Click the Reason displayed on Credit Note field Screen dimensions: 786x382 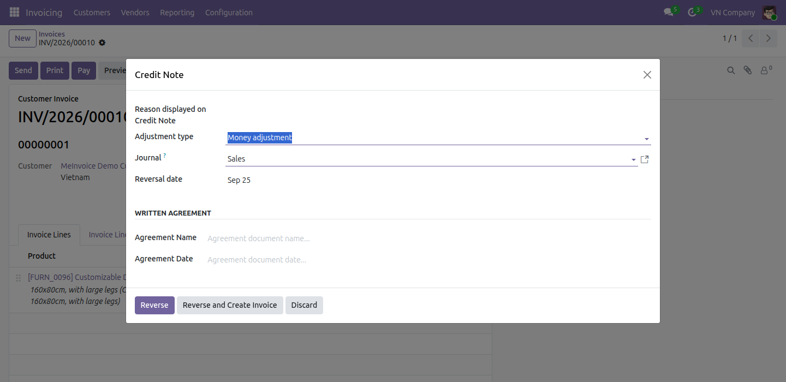[x=438, y=109]
